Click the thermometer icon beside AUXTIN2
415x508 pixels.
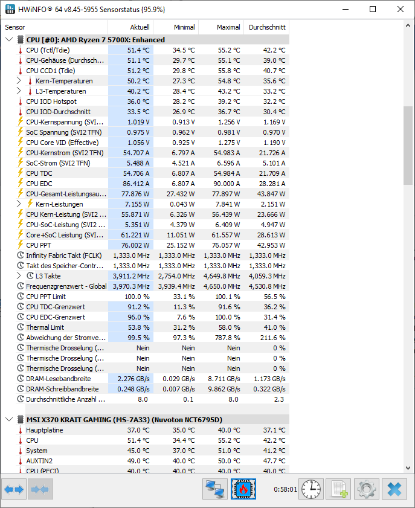pyautogui.click(x=21, y=461)
